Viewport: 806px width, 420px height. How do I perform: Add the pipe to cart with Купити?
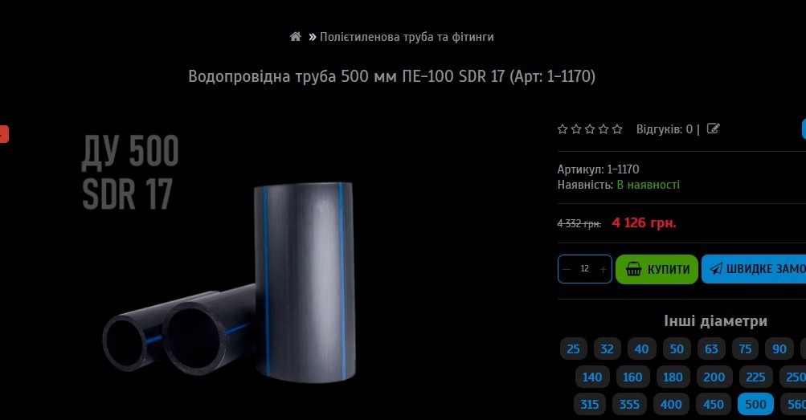tap(657, 269)
